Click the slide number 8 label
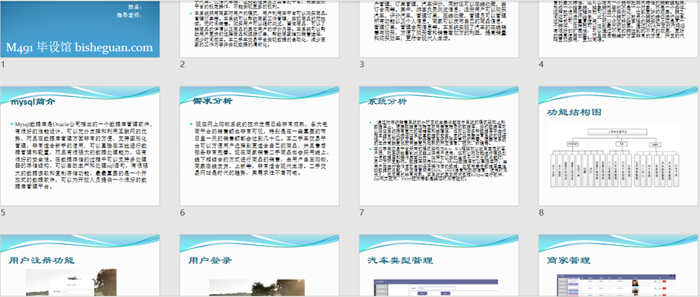Image resolution: width=700 pixels, height=297 pixels. coord(541,213)
